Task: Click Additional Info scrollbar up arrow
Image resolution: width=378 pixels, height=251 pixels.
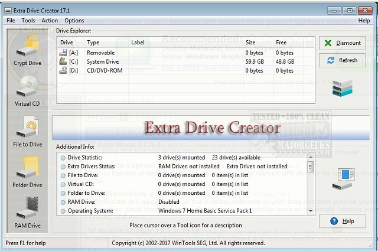Action: point(311,157)
